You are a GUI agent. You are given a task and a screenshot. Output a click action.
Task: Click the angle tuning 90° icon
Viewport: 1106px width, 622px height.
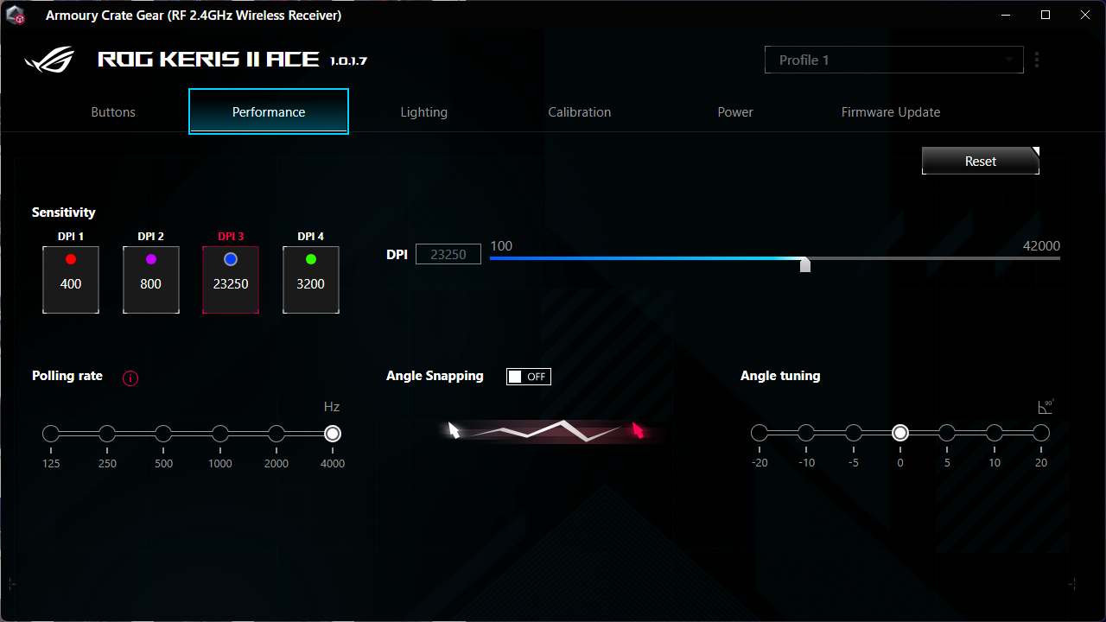(x=1046, y=407)
